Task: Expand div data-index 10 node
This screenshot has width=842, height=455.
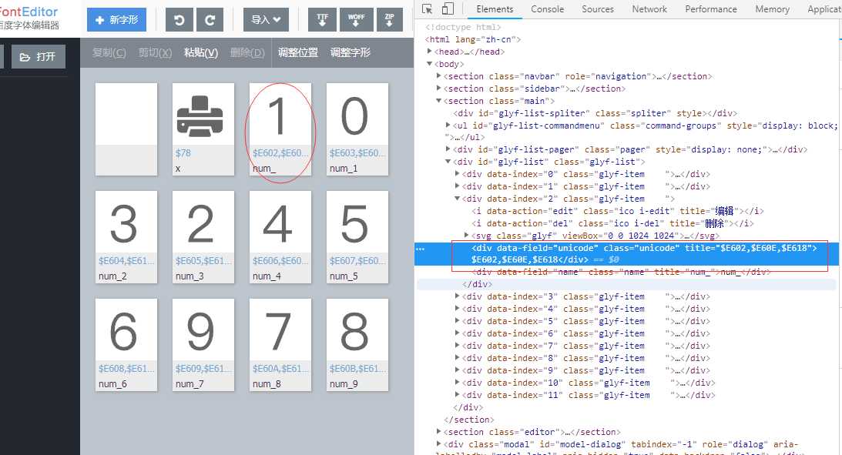Action: pyautogui.click(x=457, y=383)
